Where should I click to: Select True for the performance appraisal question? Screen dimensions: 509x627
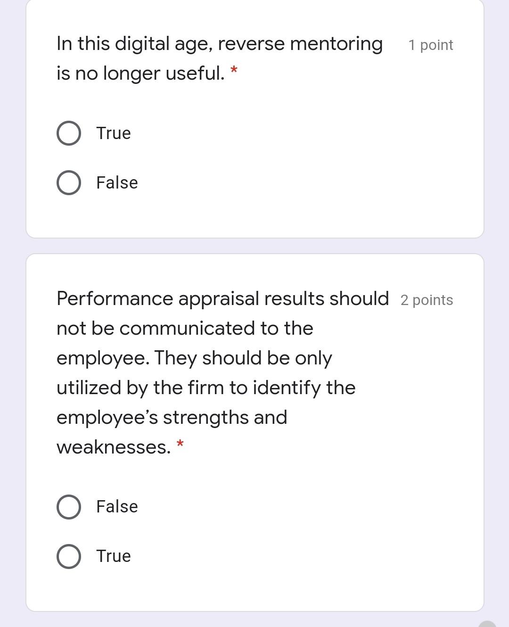tap(69, 556)
